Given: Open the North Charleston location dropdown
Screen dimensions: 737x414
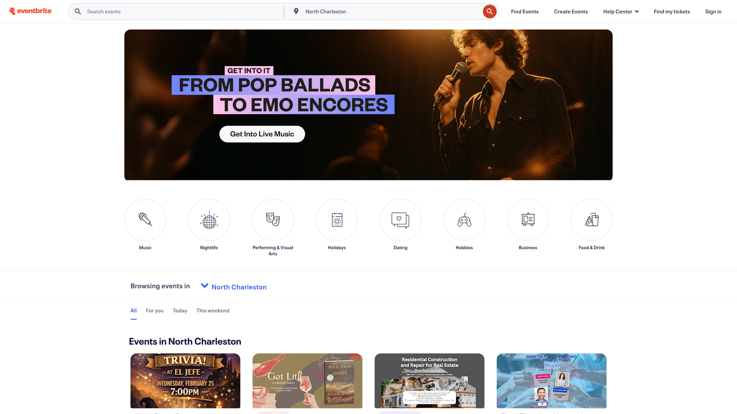Looking at the screenshot, I should pos(239,287).
